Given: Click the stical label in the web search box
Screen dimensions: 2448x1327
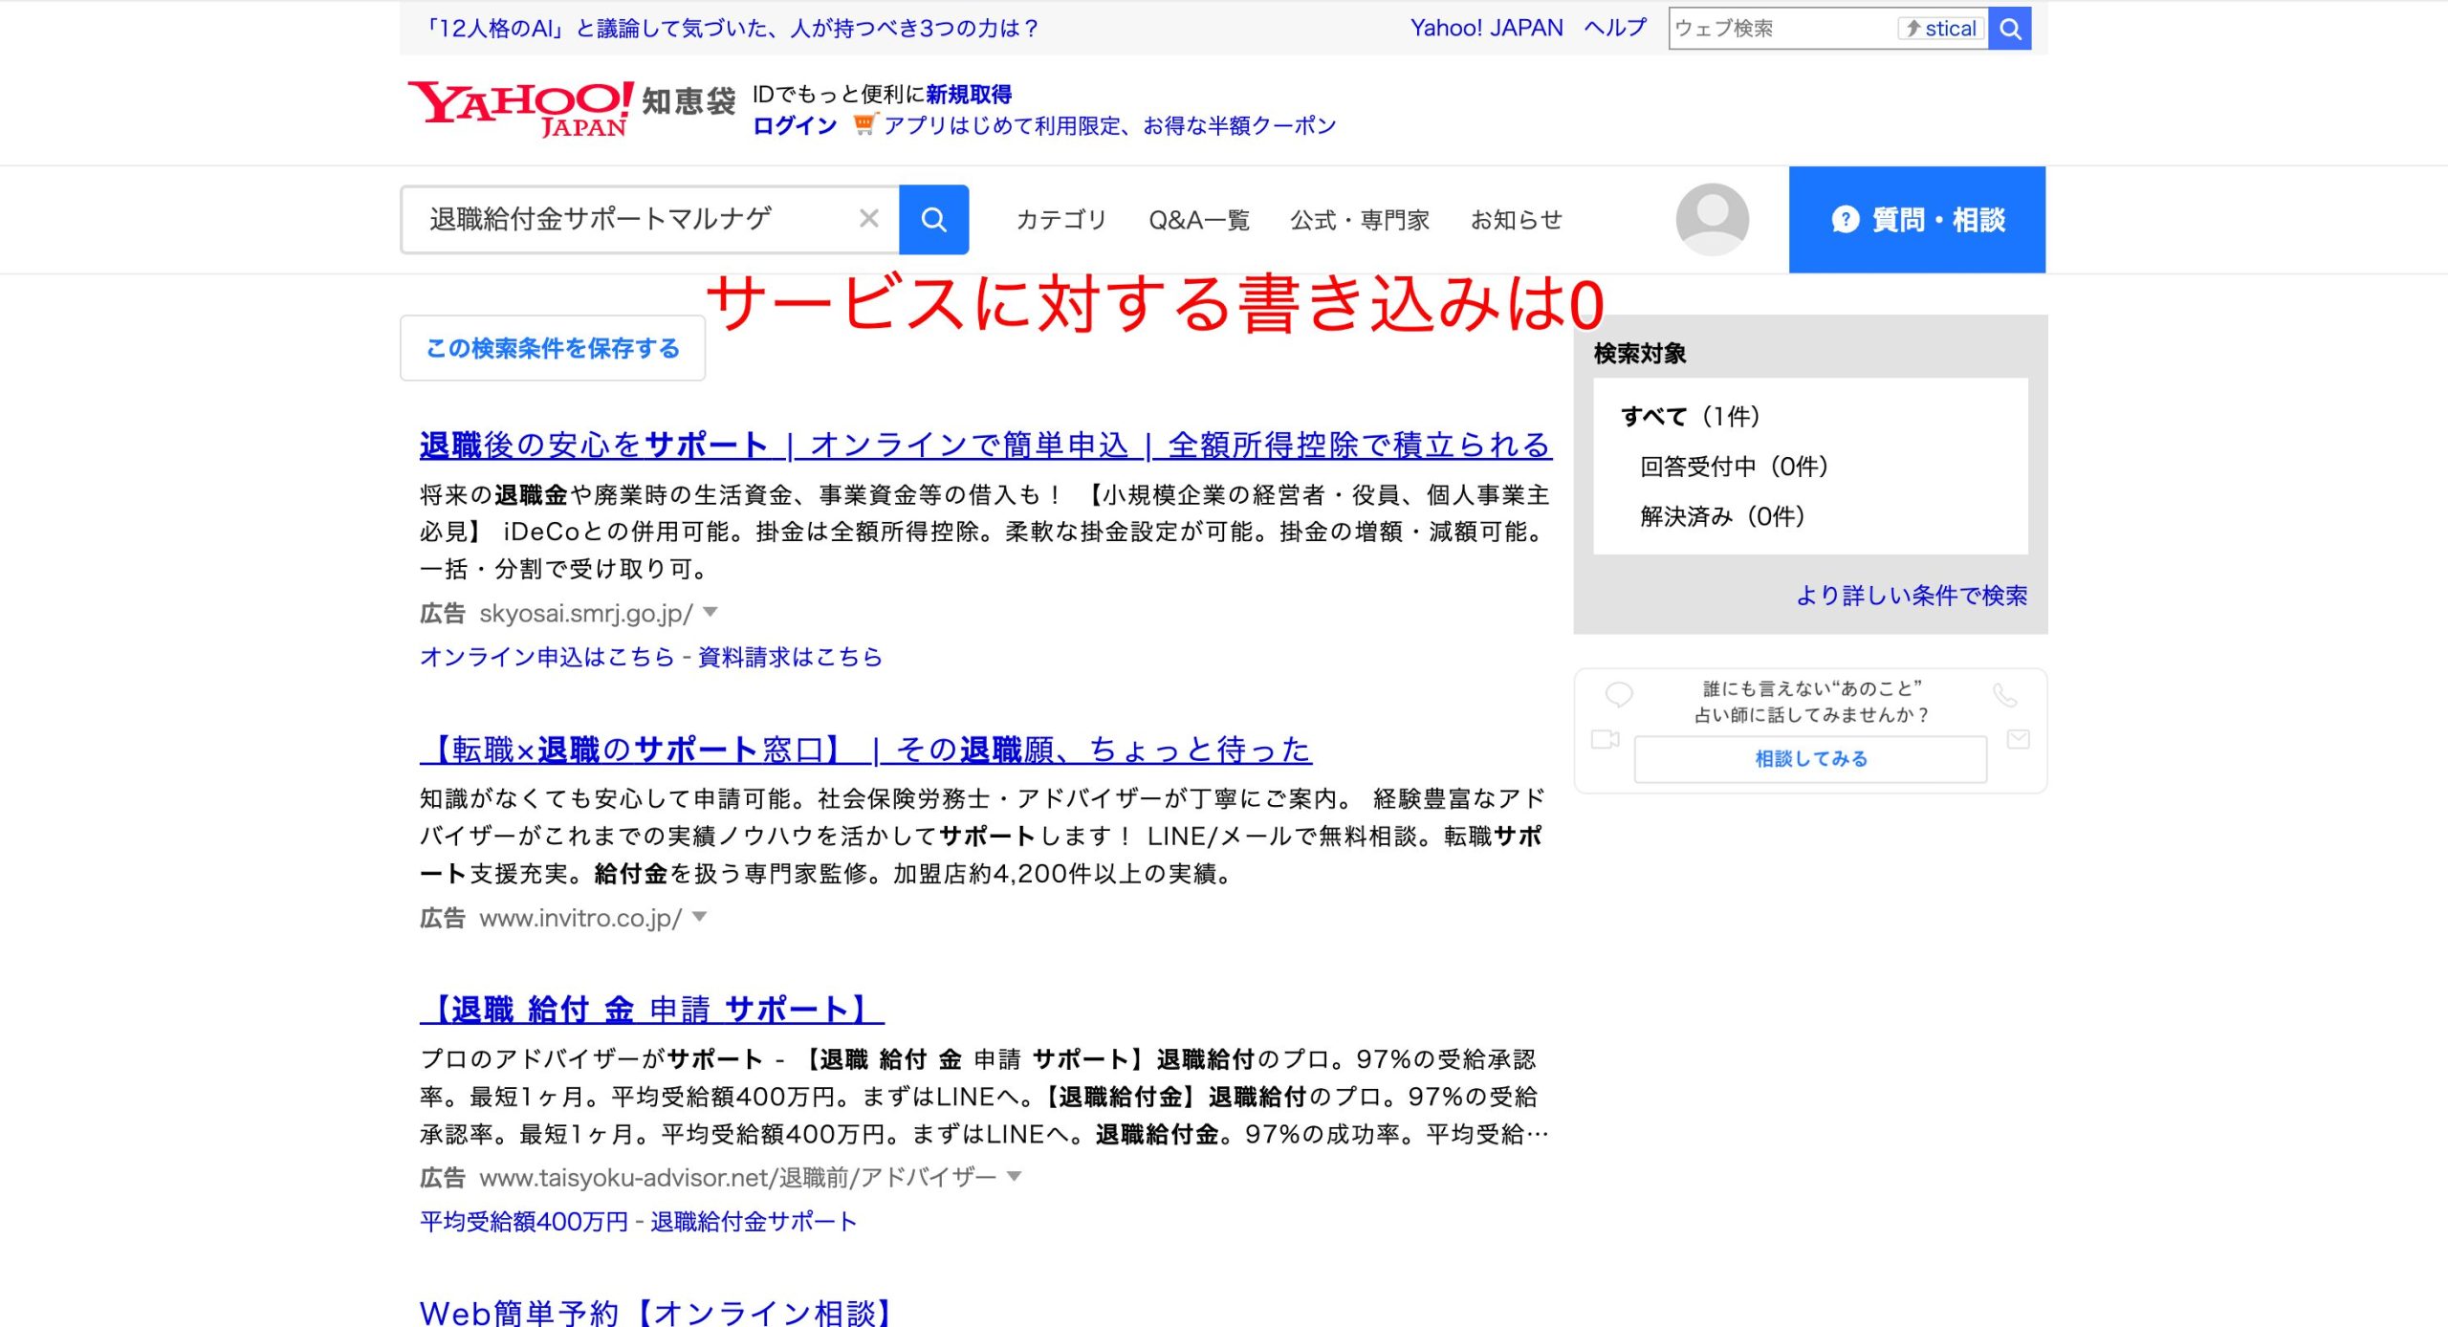Looking at the screenshot, I should tap(1941, 29).
